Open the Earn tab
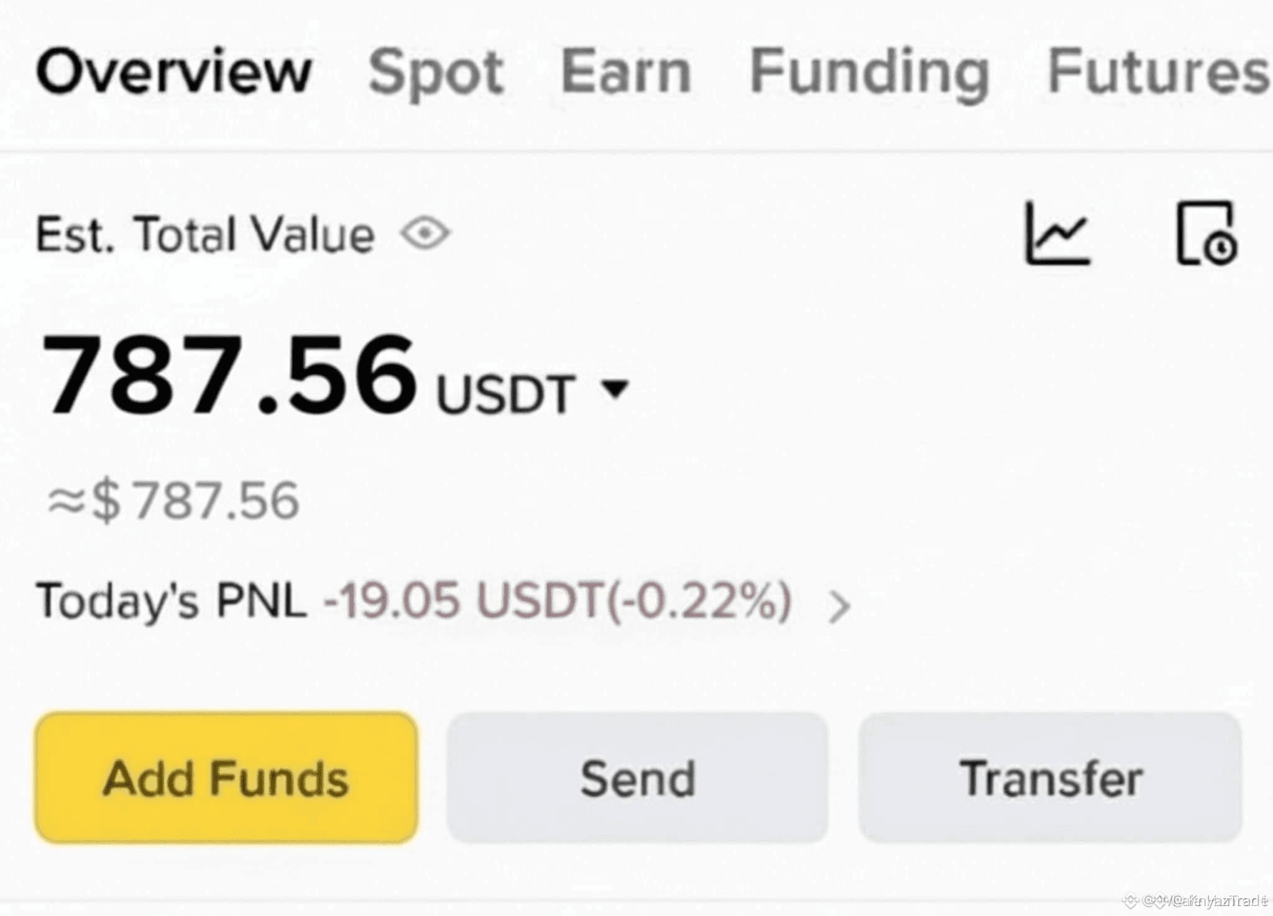 pos(626,72)
